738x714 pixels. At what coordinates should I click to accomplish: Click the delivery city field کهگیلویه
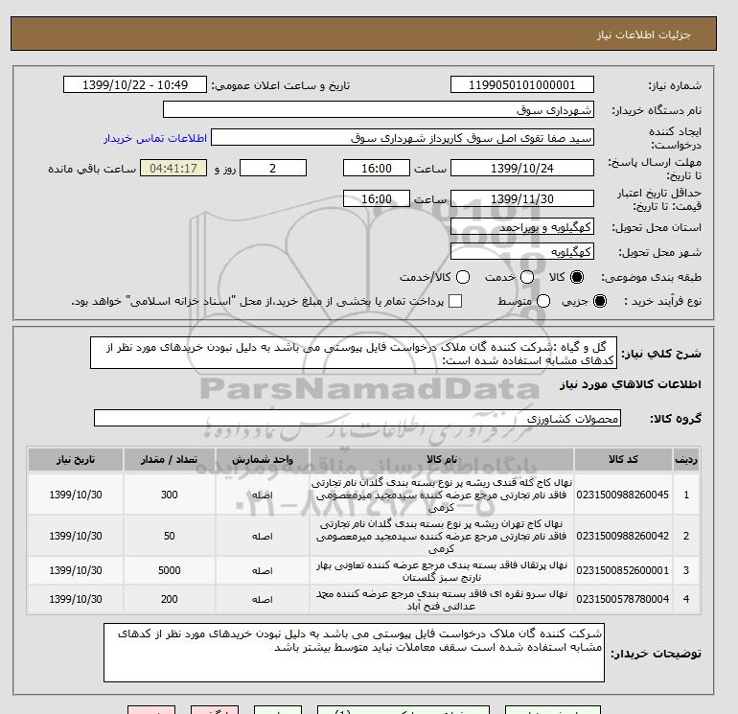(x=522, y=252)
